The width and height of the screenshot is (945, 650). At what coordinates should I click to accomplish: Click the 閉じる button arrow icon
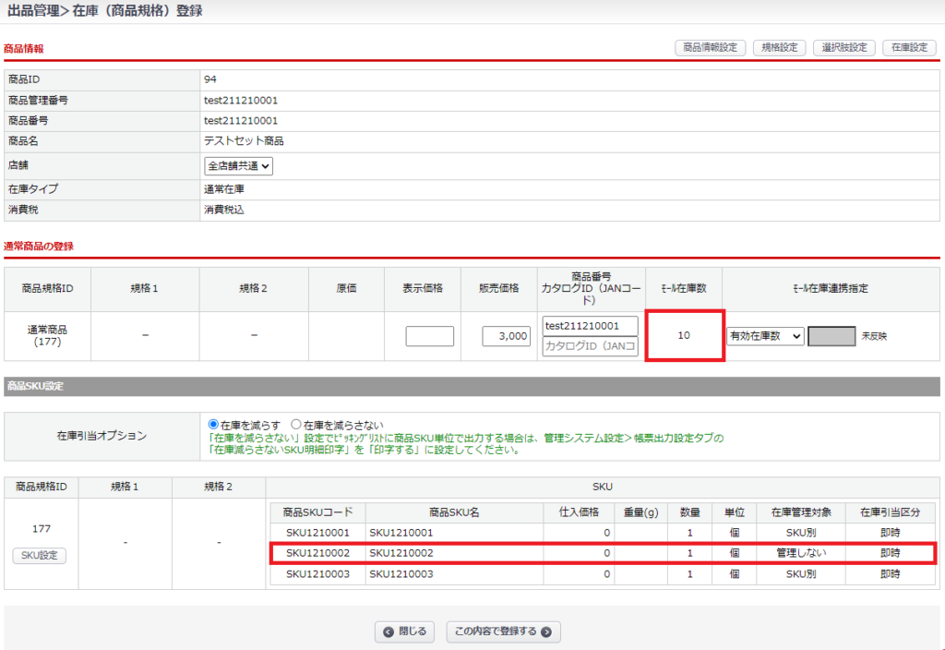tap(389, 632)
